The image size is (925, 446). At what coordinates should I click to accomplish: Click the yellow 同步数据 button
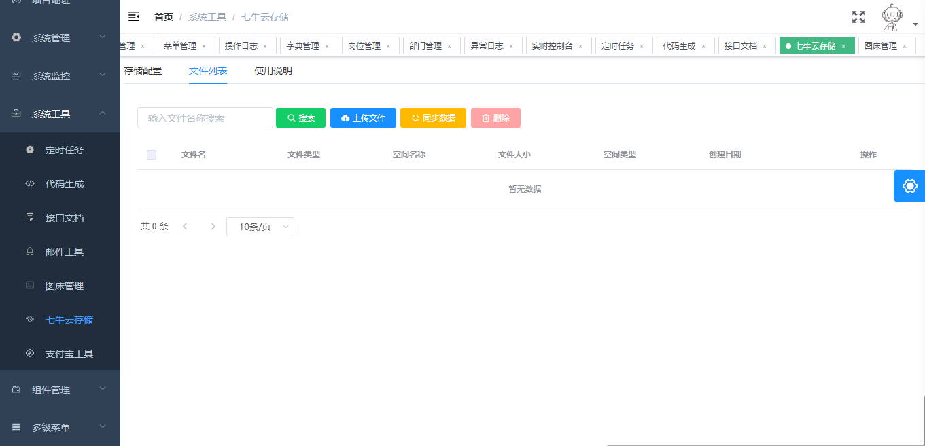[x=433, y=117]
